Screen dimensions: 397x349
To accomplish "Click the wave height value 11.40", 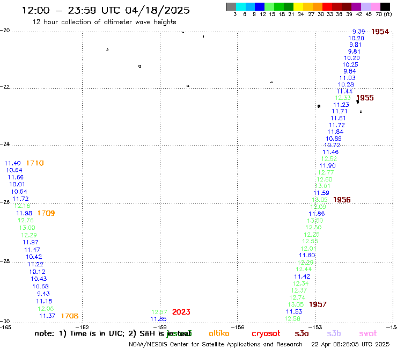I will [13, 163].
